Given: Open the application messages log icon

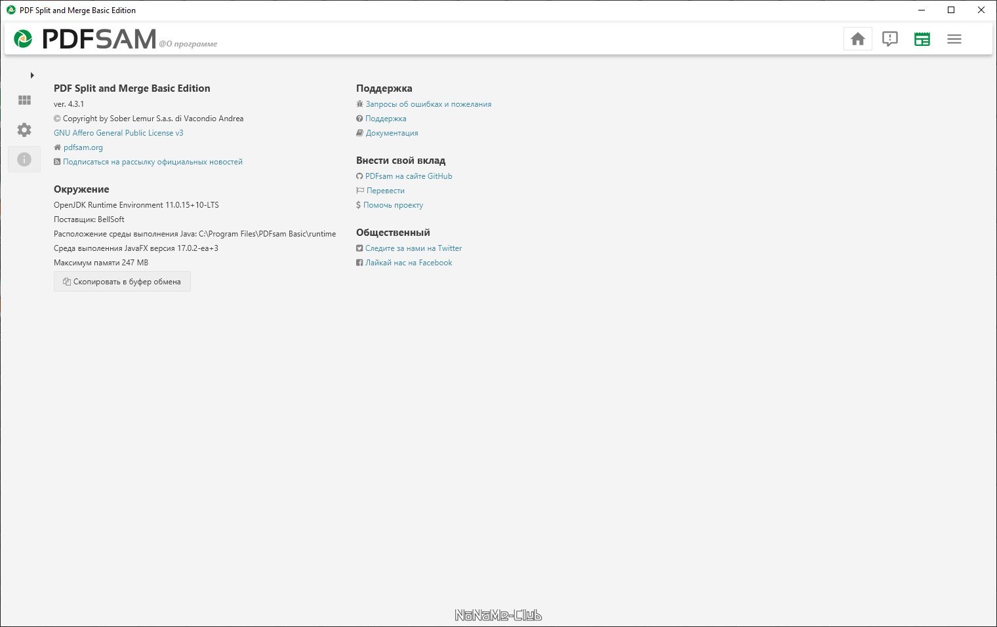Looking at the screenshot, I should 889,39.
